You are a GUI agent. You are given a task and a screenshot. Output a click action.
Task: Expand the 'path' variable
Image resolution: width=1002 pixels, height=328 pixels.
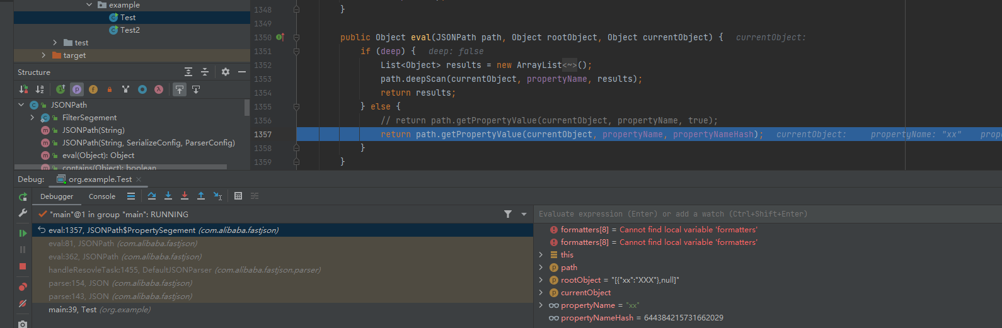coord(541,268)
